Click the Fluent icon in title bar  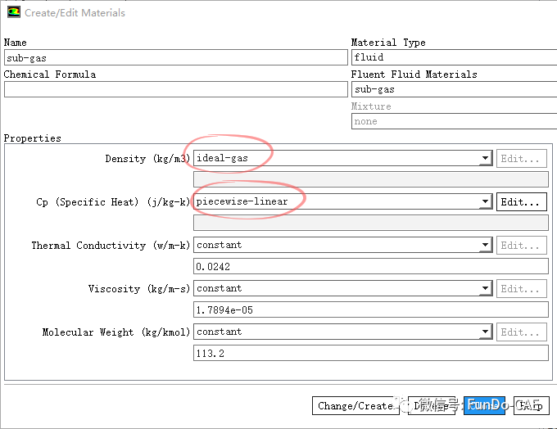pos(13,12)
